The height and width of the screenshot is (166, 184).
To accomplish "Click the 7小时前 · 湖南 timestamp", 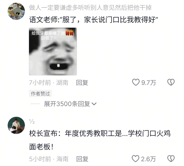I will tap(49, 83).
